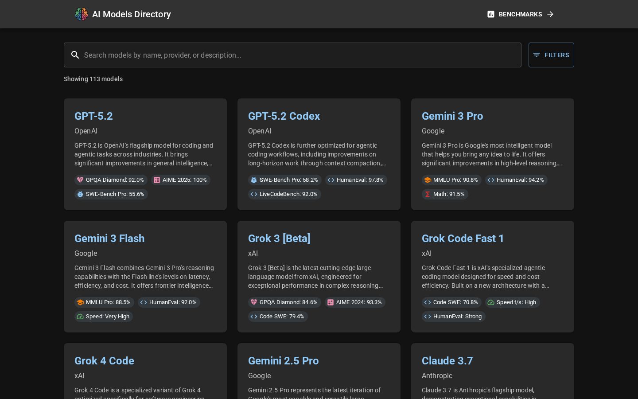Click the Showing 113 models count
Viewport: 638px width, 399px height.
(x=93, y=79)
